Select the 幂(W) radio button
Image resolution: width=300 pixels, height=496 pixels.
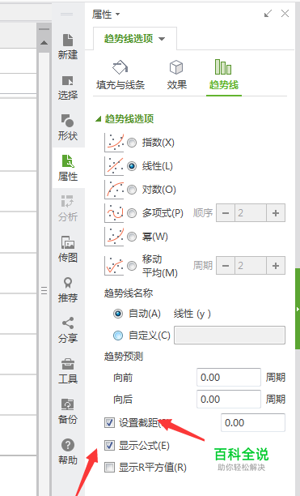tap(132, 237)
